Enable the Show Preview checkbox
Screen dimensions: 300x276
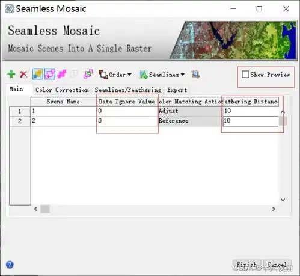tap(245, 74)
